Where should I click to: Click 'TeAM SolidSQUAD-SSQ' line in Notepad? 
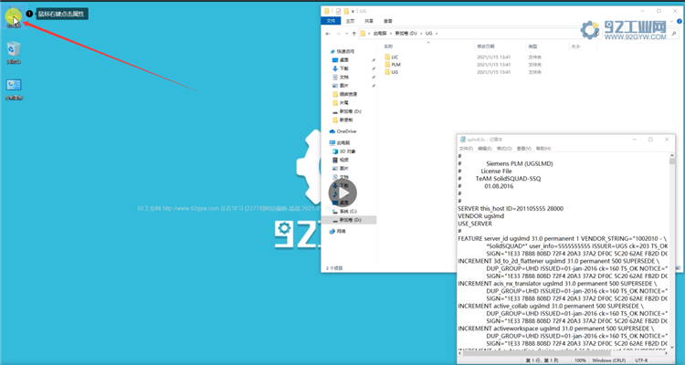[508, 179]
